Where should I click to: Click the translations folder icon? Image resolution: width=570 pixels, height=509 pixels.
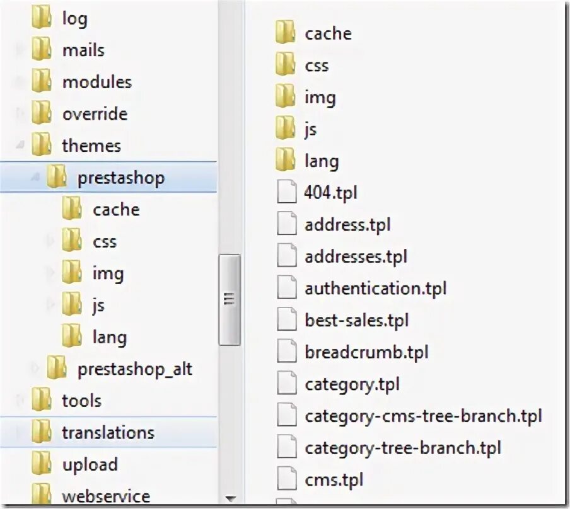coord(41,432)
